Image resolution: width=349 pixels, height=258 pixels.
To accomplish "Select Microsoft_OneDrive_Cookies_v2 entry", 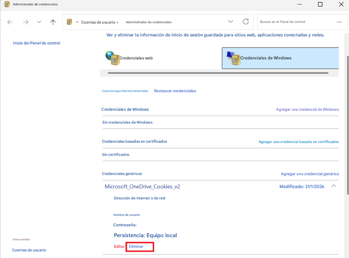I will [142, 186].
